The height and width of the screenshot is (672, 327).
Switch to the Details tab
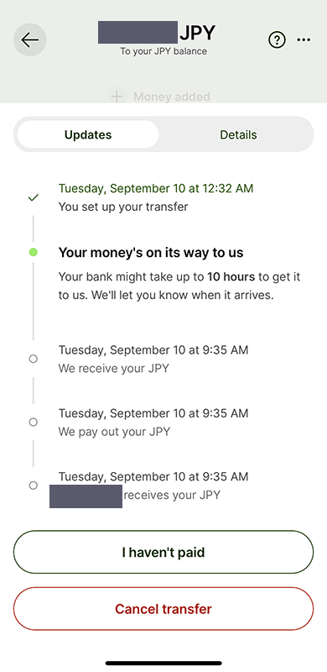coord(238,134)
